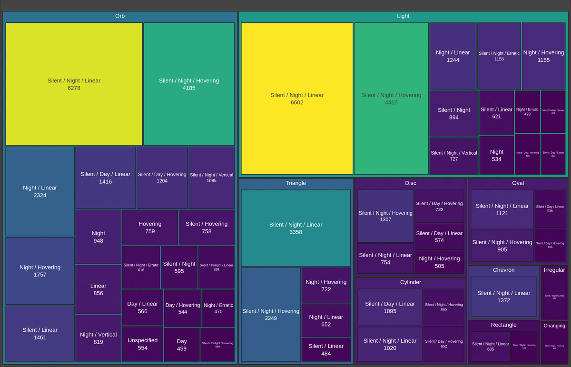571x367 pixels.
Task: Choose the Light Silent / Night / Erratic 1156 tile
Action: [499, 56]
